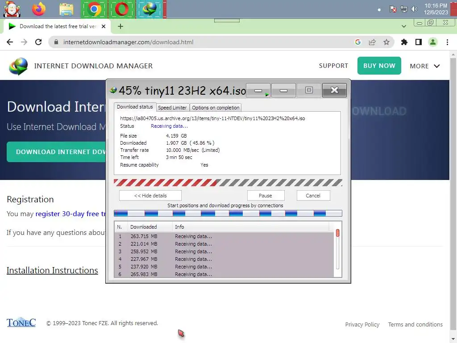Open Chrome three-dot menu
457x343 pixels.
point(447,42)
